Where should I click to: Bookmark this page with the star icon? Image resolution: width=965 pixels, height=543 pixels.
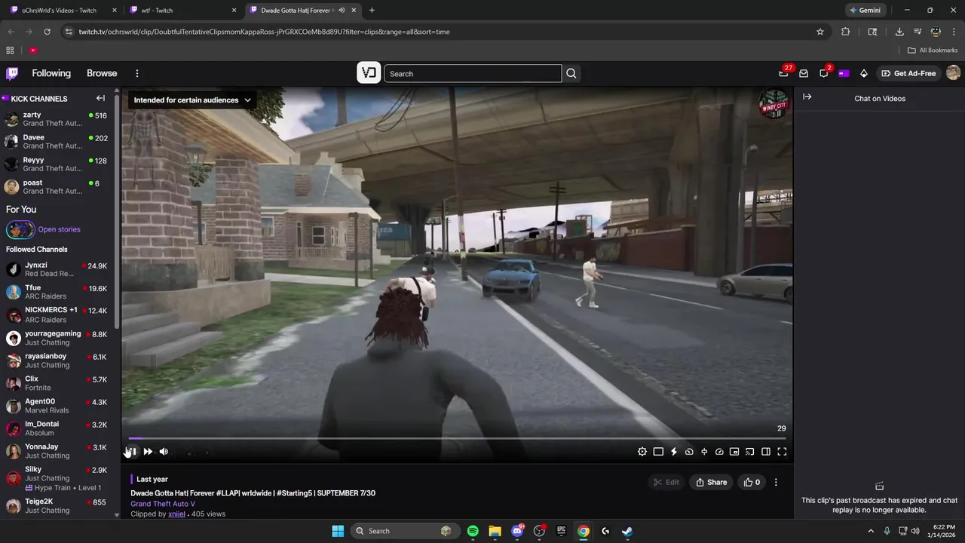820,32
